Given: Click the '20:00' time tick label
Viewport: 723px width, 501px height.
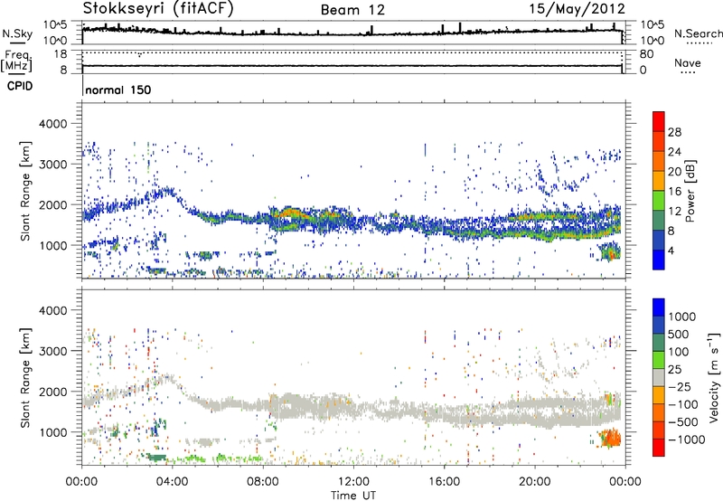Looking at the screenshot, I should 534,482.
